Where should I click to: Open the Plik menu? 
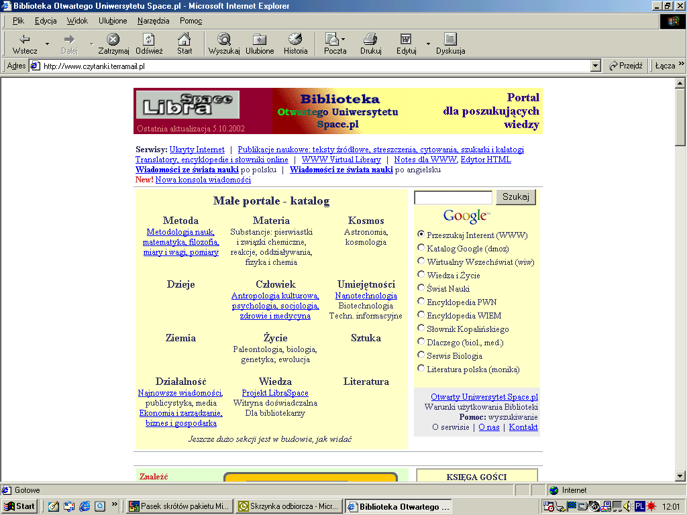tap(18, 21)
